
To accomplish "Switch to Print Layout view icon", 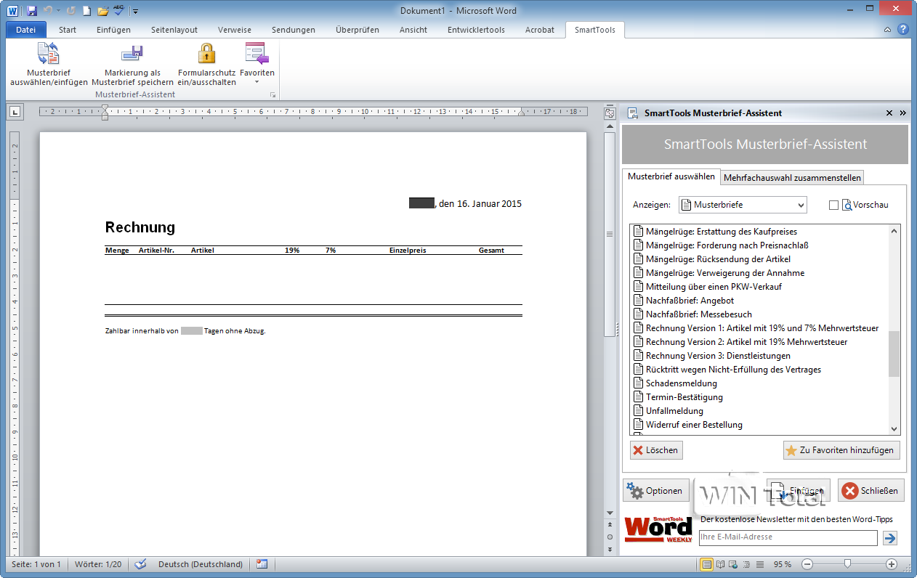I will 707,564.
